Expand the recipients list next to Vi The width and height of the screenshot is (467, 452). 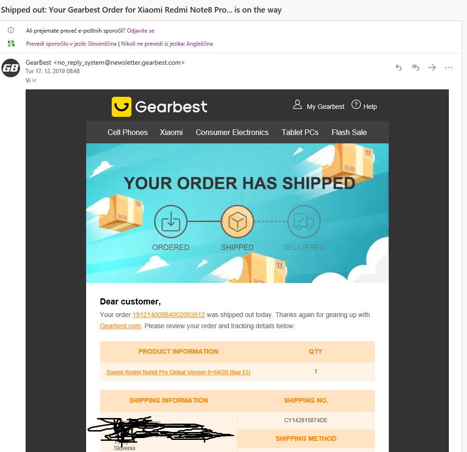tap(34, 81)
